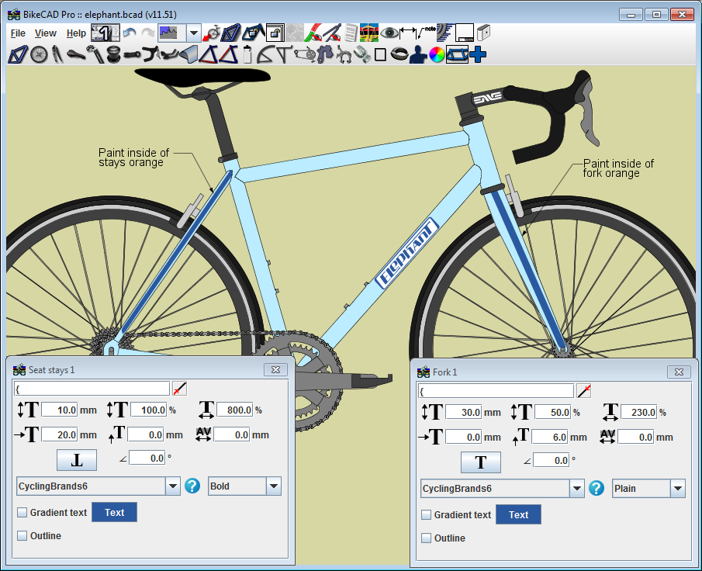Viewport: 702px width, 571px height.
Task: Open the rider silhouette icon
Action: click(x=417, y=54)
